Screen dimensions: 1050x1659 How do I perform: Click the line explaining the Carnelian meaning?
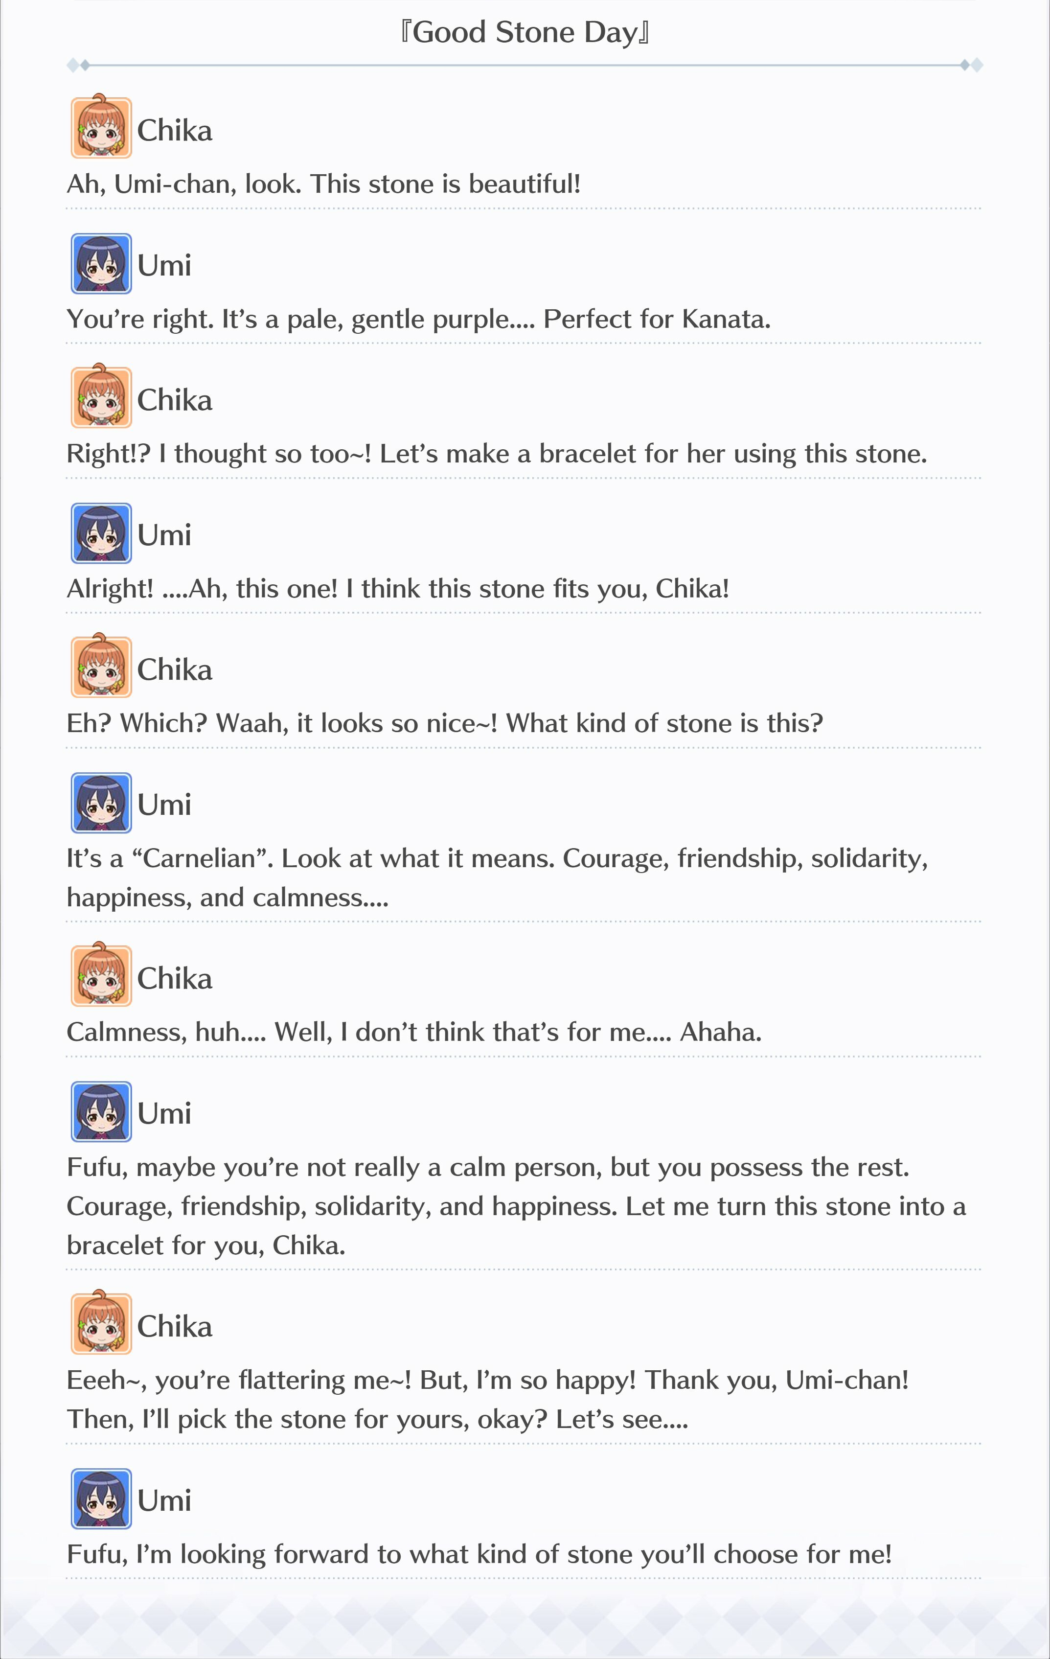[x=498, y=878]
